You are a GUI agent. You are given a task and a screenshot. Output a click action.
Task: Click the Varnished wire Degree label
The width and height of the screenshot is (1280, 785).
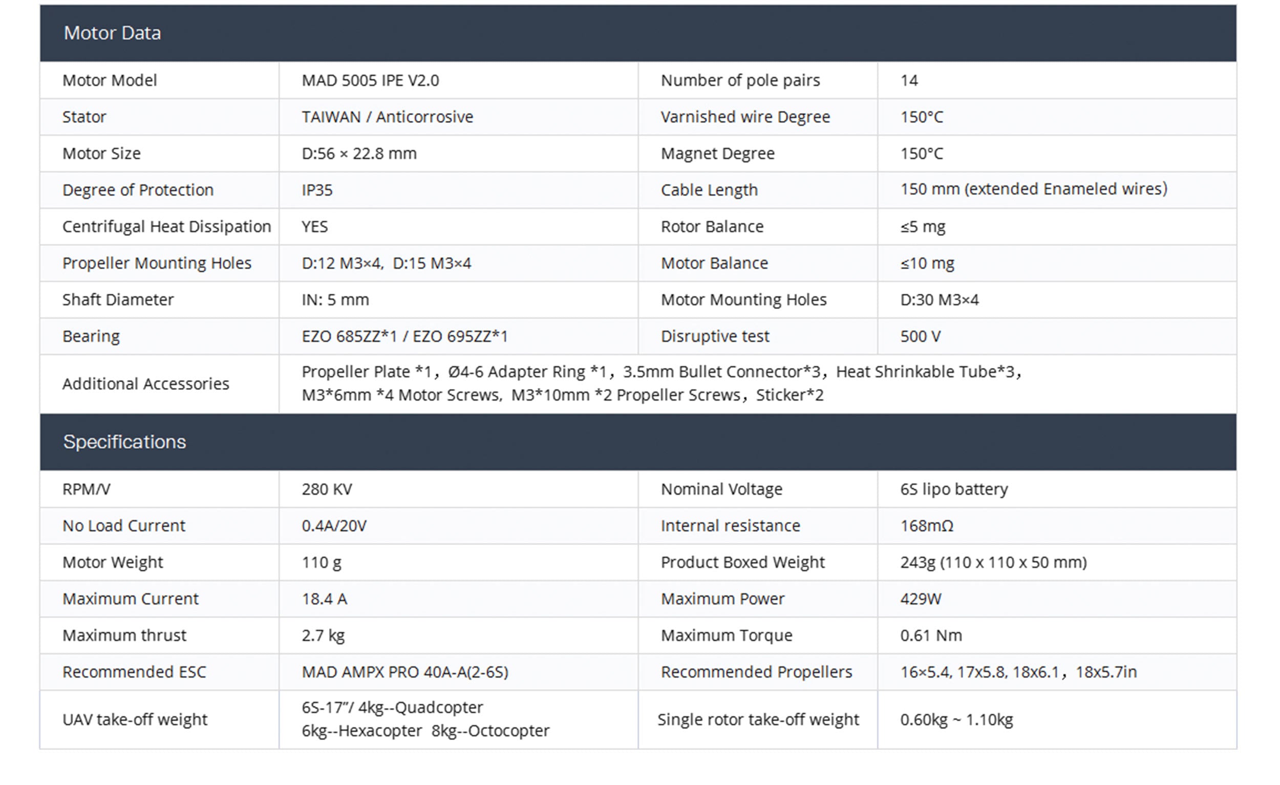[x=745, y=117]
